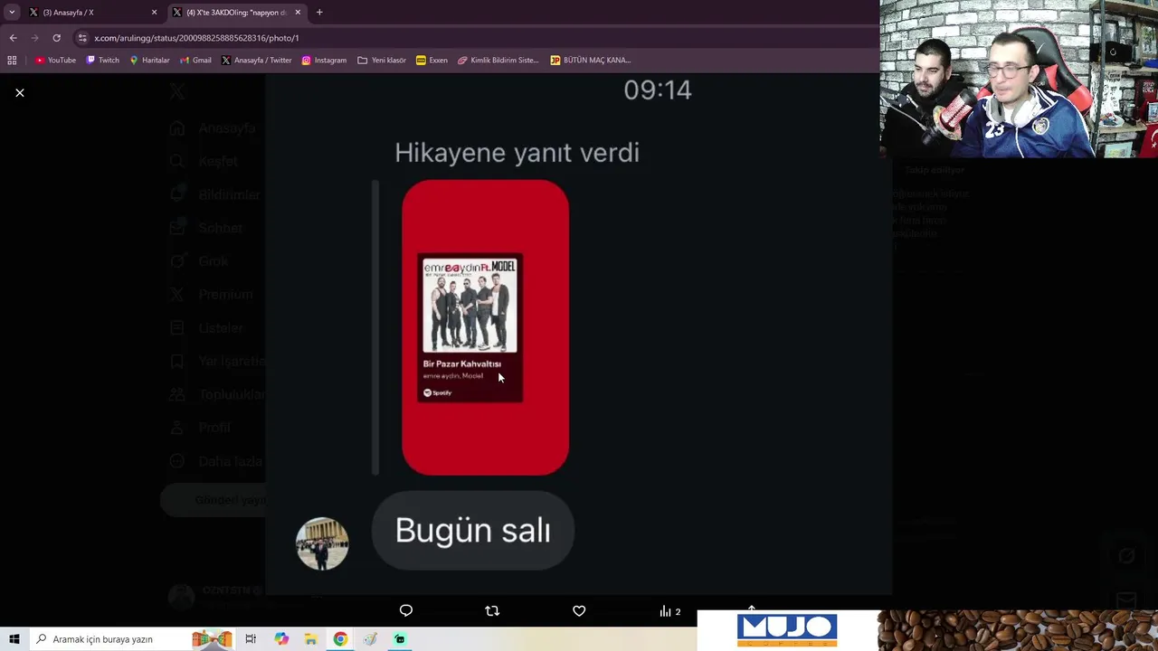Open reply via the speech bubble icon
This screenshot has width=1158, height=651.
tap(406, 611)
